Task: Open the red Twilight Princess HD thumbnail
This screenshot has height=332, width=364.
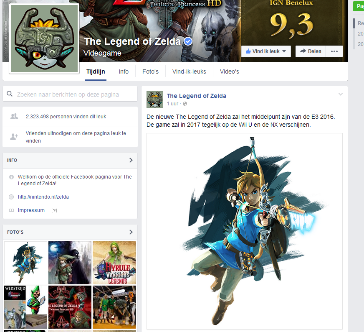Action: 70,307
